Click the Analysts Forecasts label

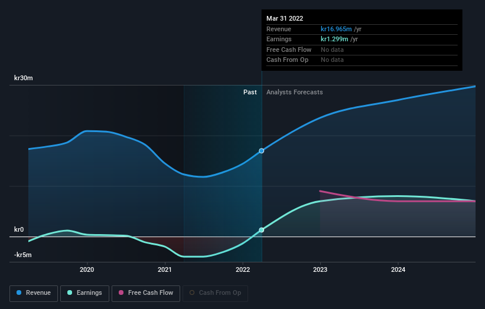coord(294,92)
